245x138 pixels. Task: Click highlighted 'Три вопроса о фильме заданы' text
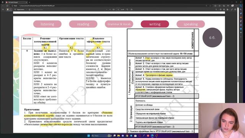coord(159,75)
